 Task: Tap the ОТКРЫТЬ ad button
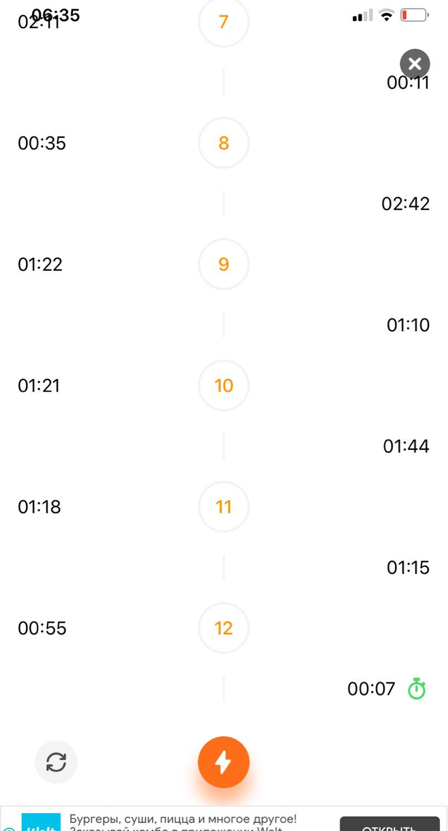point(389,824)
